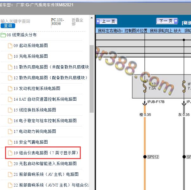Click the document icon beside 19 组合仪表电路图
Viewport: 191px width, 190px height.
(10, 153)
